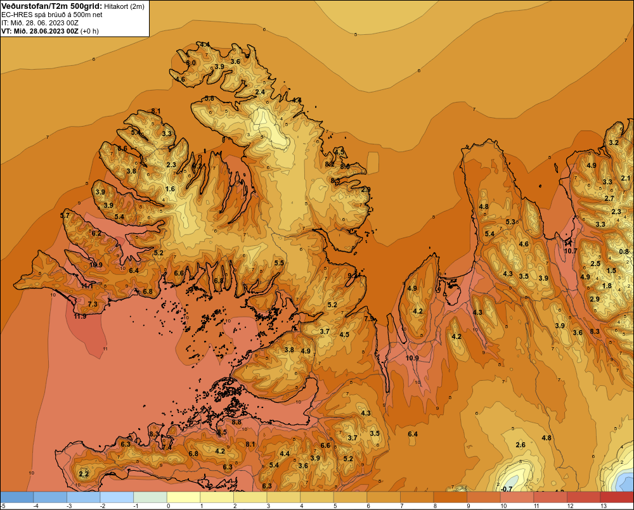634x510 pixels.
Task: Click the 2.4 temperature value
Action: coord(260,92)
